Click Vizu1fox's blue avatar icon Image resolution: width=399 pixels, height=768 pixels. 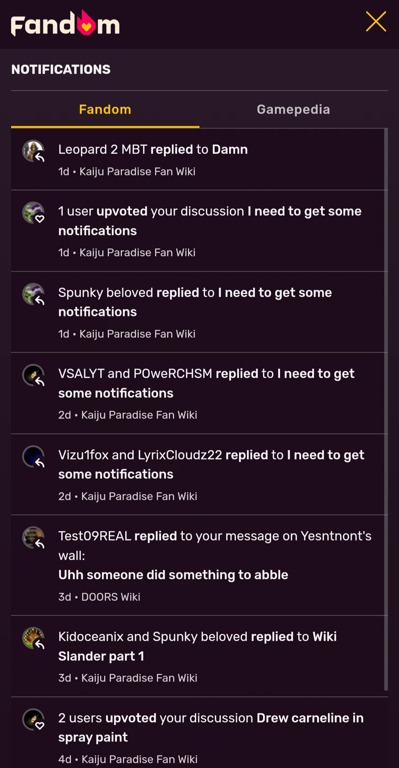[x=33, y=456]
